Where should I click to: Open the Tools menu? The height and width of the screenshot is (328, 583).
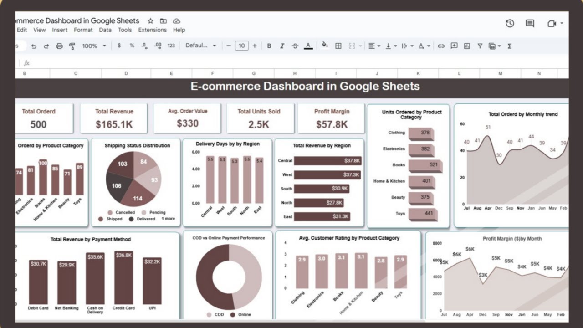pyautogui.click(x=125, y=30)
